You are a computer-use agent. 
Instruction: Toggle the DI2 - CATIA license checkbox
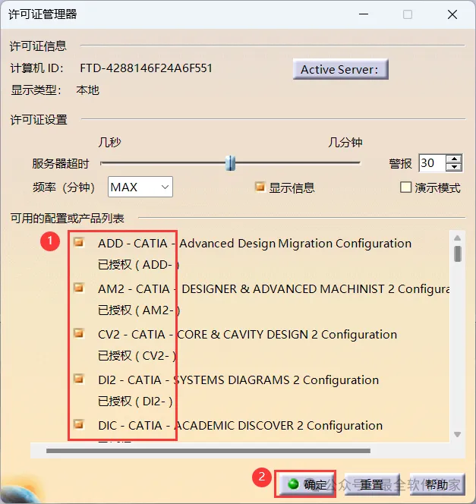[79, 379]
